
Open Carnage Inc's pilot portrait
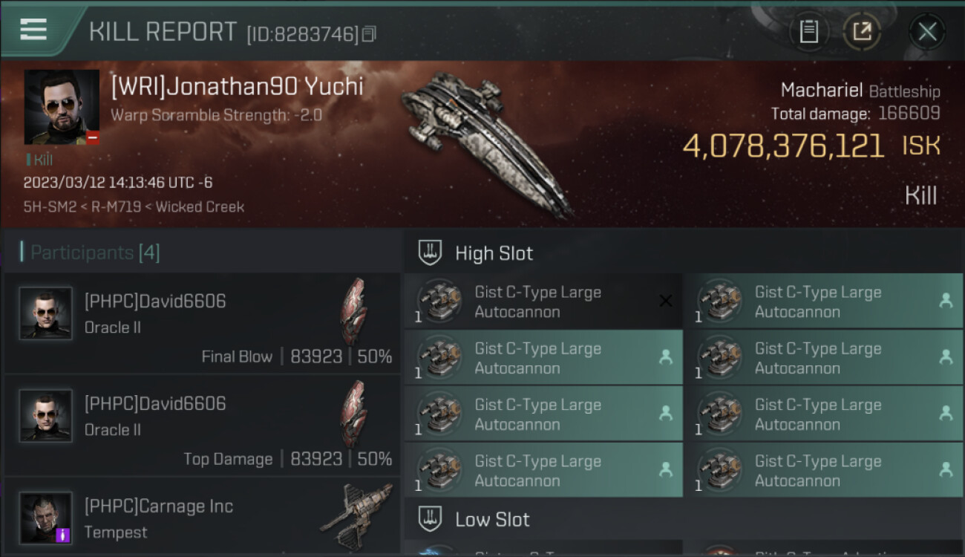(46, 518)
